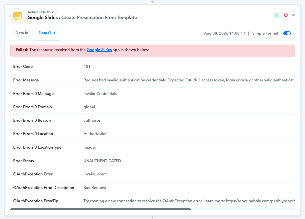The height and width of the screenshot is (219, 305).
Task: Click the Google Slides app icon
Action: tap(17, 16)
